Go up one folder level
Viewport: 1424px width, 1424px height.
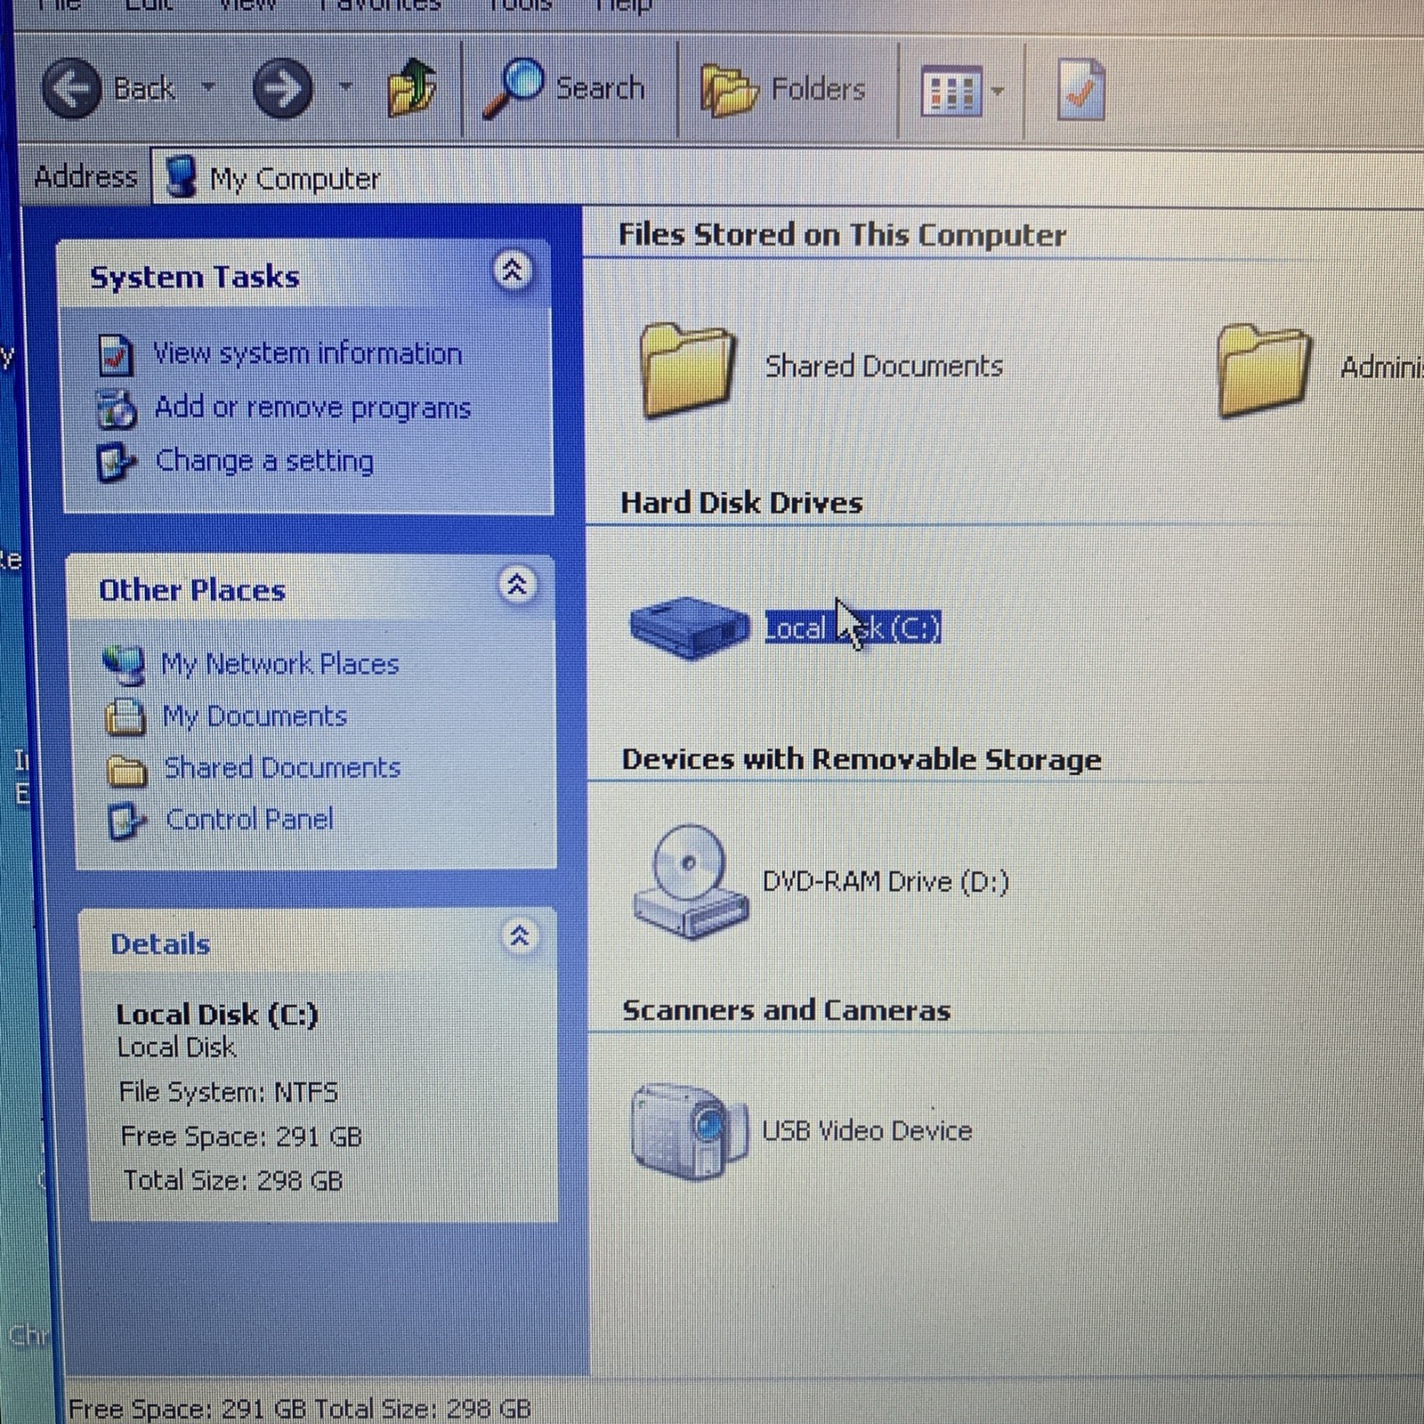click(x=411, y=88)
